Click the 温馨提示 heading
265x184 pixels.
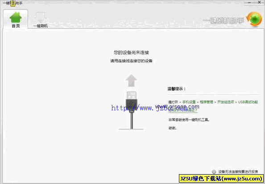click(x=177, y=89)
